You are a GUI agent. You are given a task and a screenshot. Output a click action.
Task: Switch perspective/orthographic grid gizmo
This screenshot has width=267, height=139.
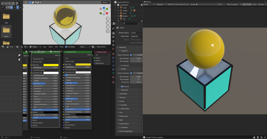[108, 31]
